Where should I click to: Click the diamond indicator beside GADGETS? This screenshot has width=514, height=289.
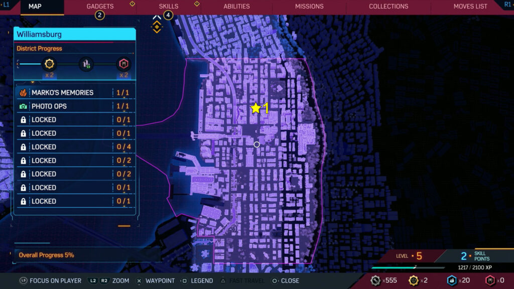(132, 4)
